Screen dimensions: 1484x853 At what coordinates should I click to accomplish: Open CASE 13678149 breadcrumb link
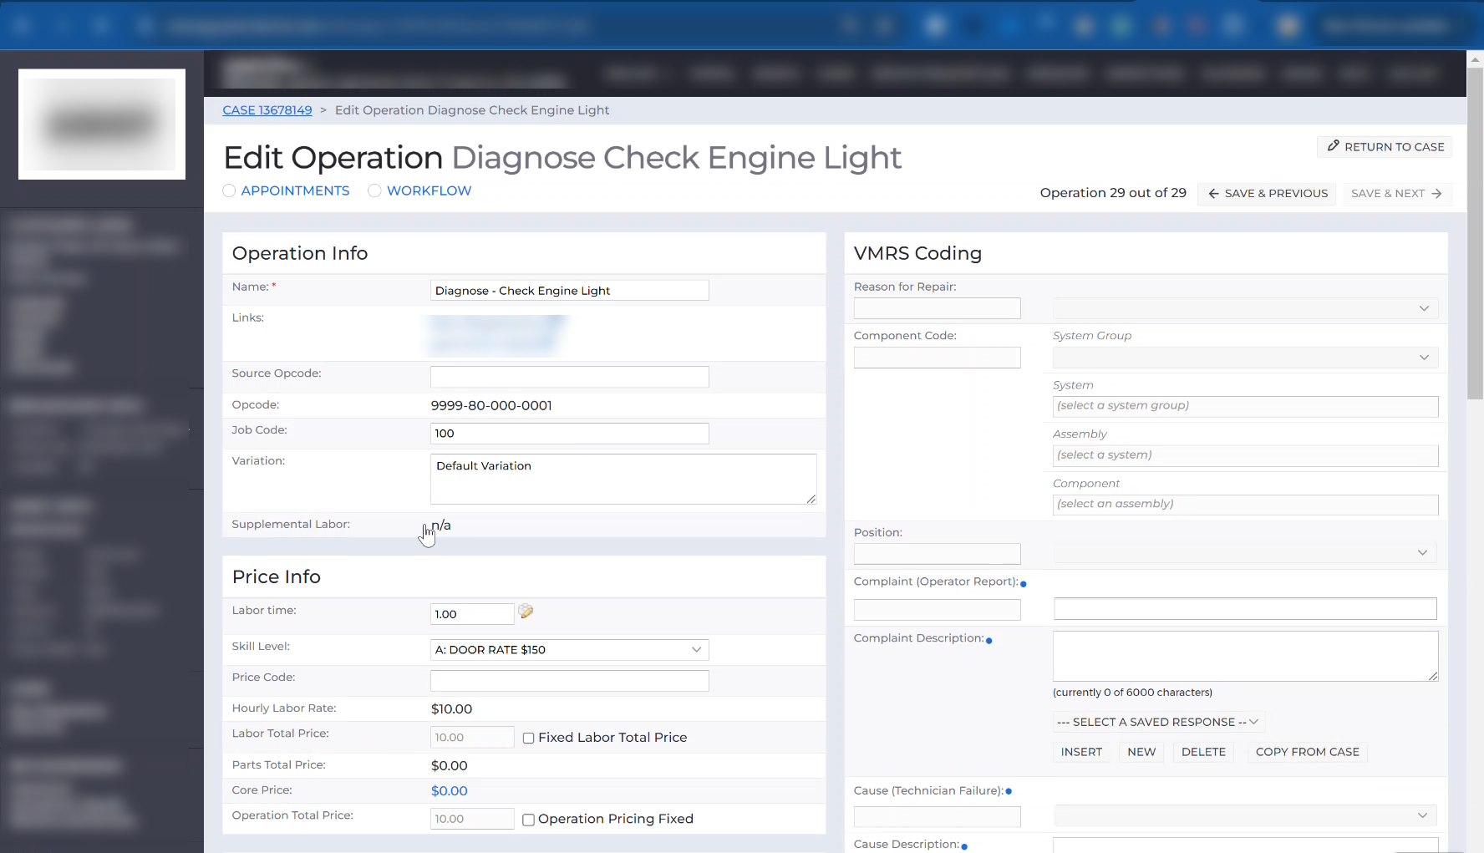267,110
